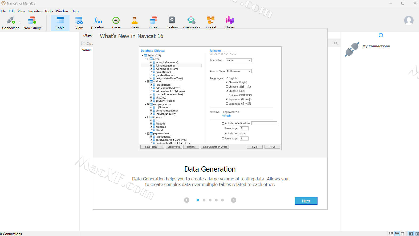Click the blue Next button

(306, 201)
